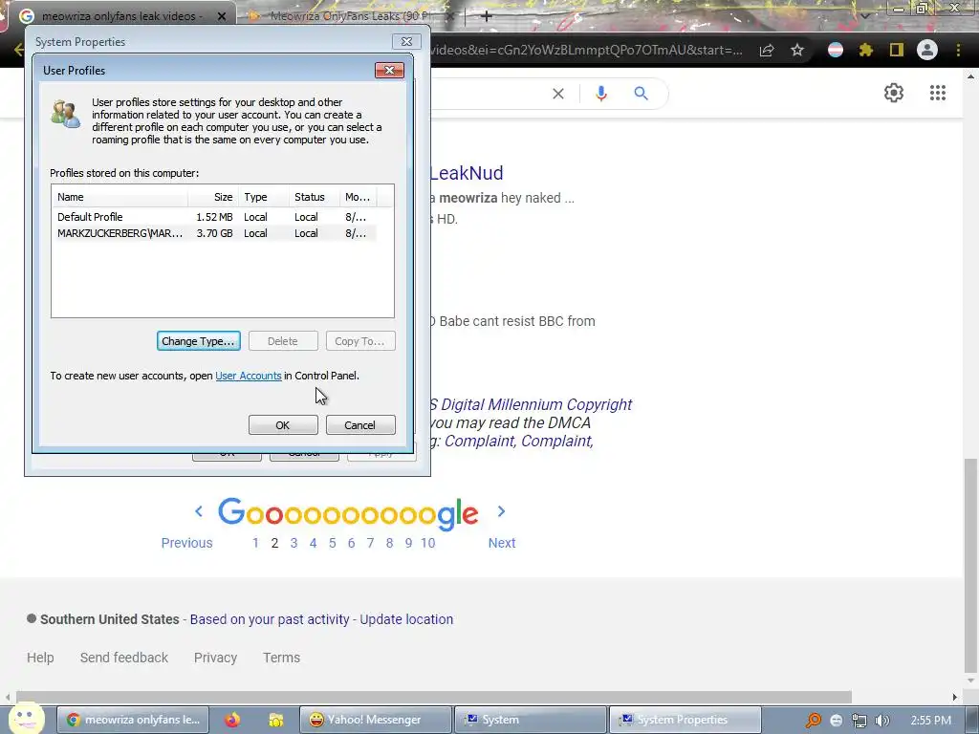Open Google settings gear icon
979x734 pixels.
pyautogui.click(x=894, y=93)
